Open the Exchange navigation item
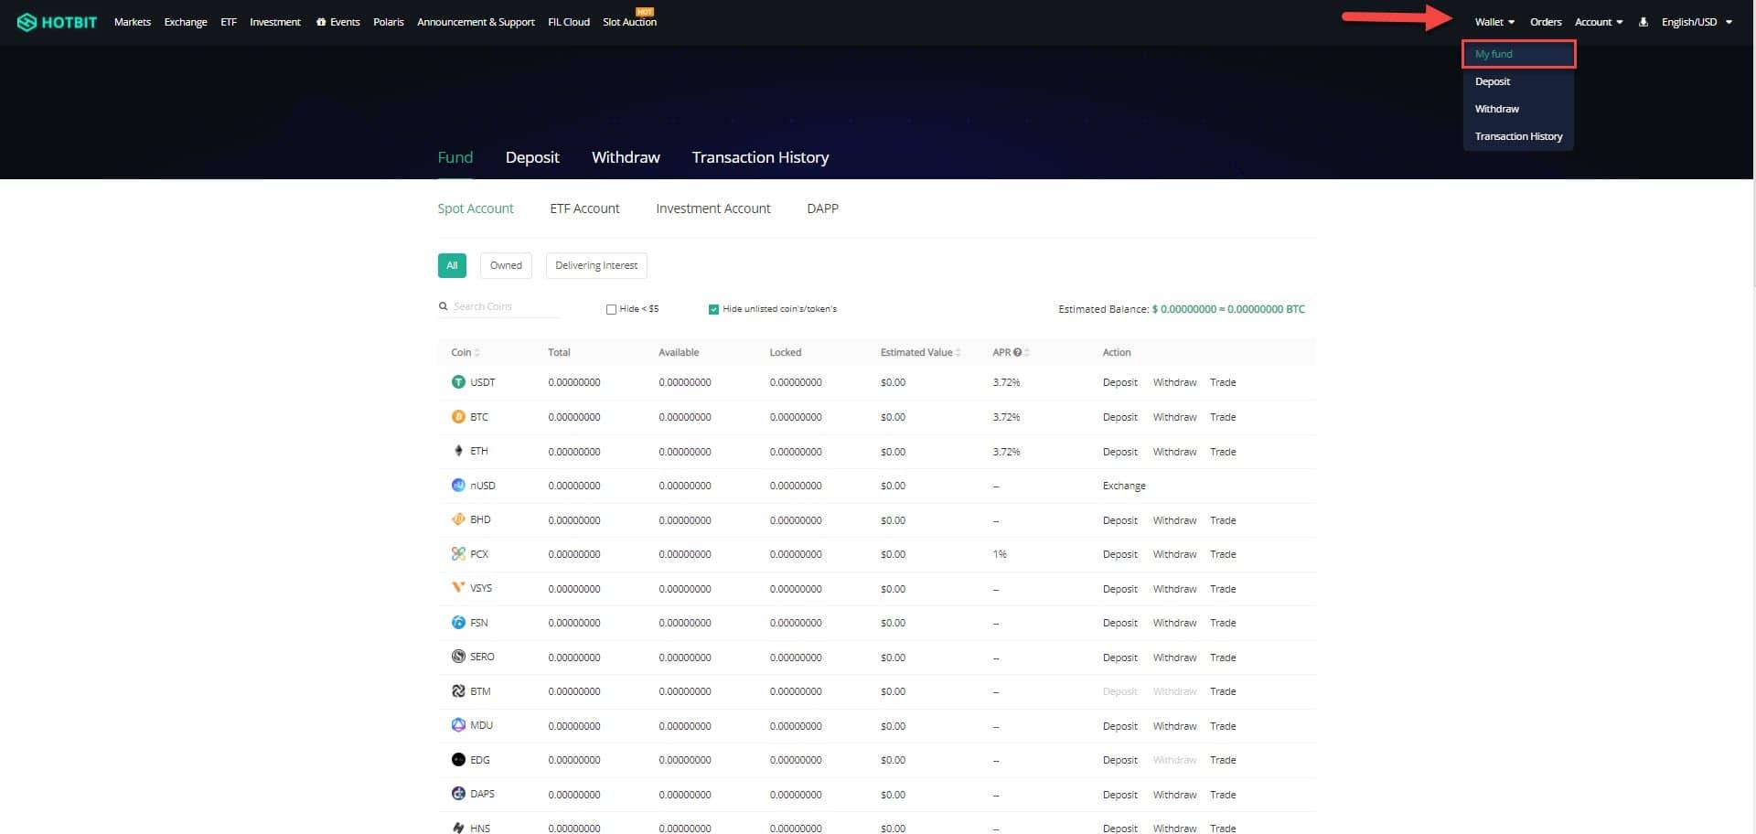 (186, 22)
